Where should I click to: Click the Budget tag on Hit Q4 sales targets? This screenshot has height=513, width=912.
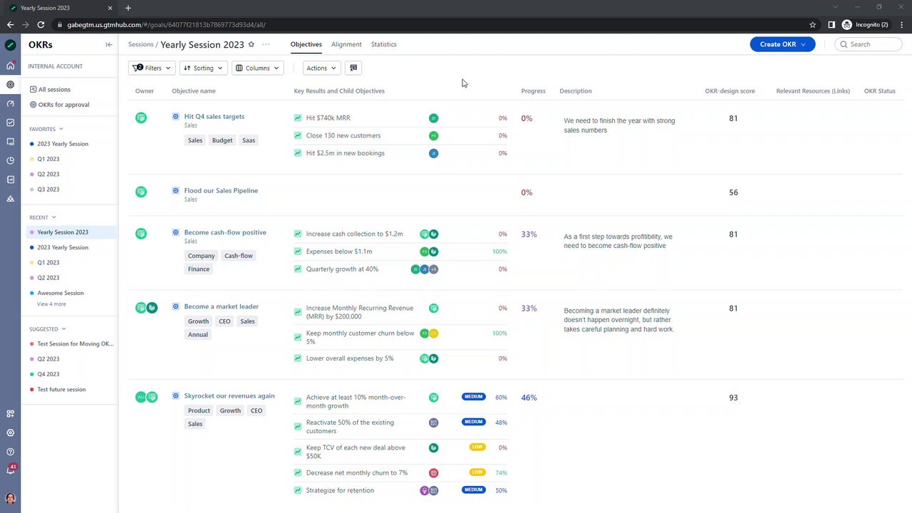pos(222,140)
